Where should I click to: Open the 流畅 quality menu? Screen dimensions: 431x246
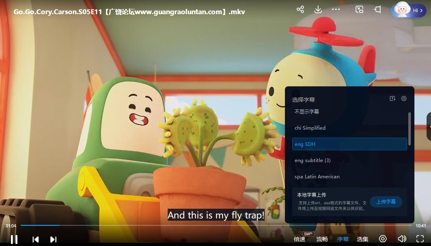pos(322,239)
